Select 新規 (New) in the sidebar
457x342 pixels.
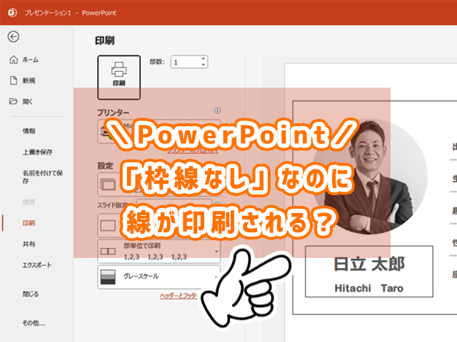pos(29,81)
